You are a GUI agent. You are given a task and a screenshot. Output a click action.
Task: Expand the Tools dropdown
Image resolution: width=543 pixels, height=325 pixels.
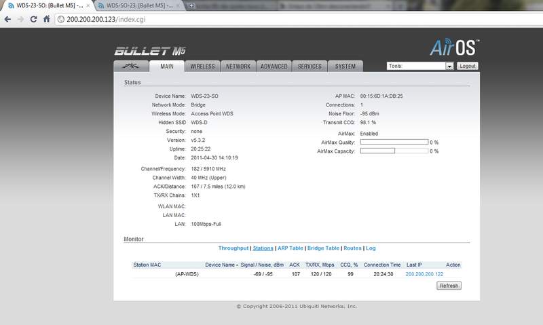click(x=420, y=66)
